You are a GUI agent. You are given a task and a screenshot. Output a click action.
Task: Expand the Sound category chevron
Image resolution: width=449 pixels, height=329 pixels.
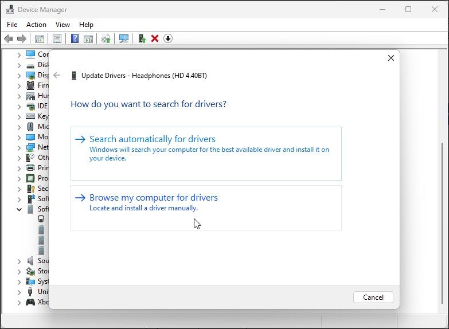click(x=19, y=261)
